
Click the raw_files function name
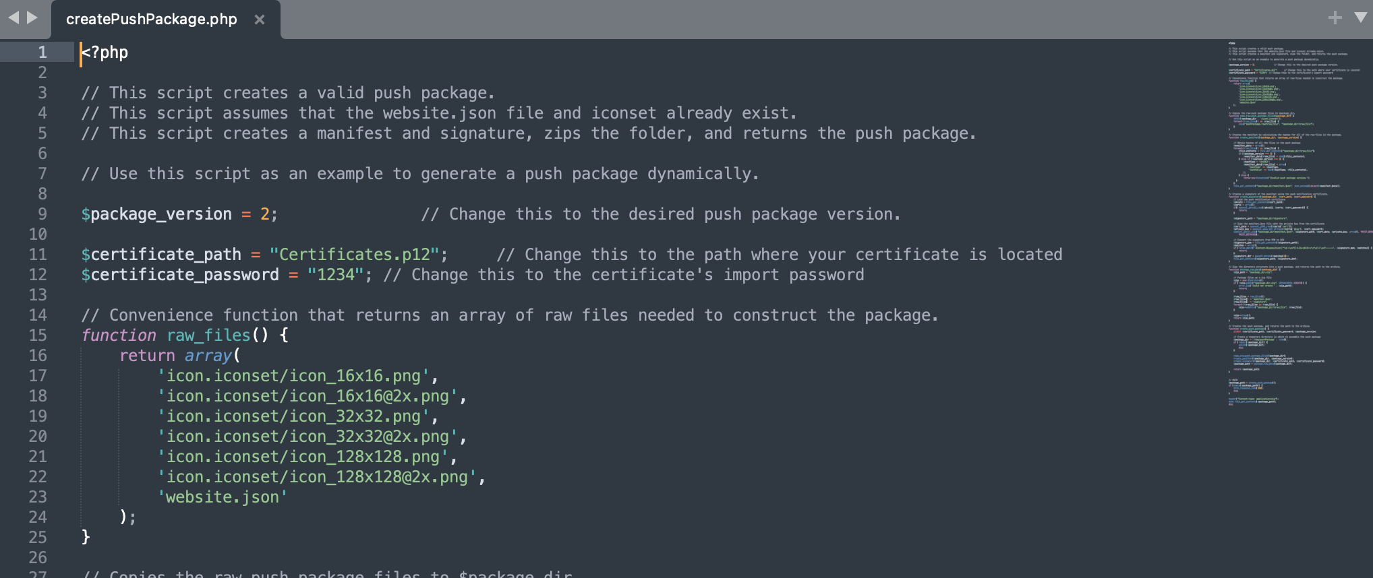coord(208,335)
